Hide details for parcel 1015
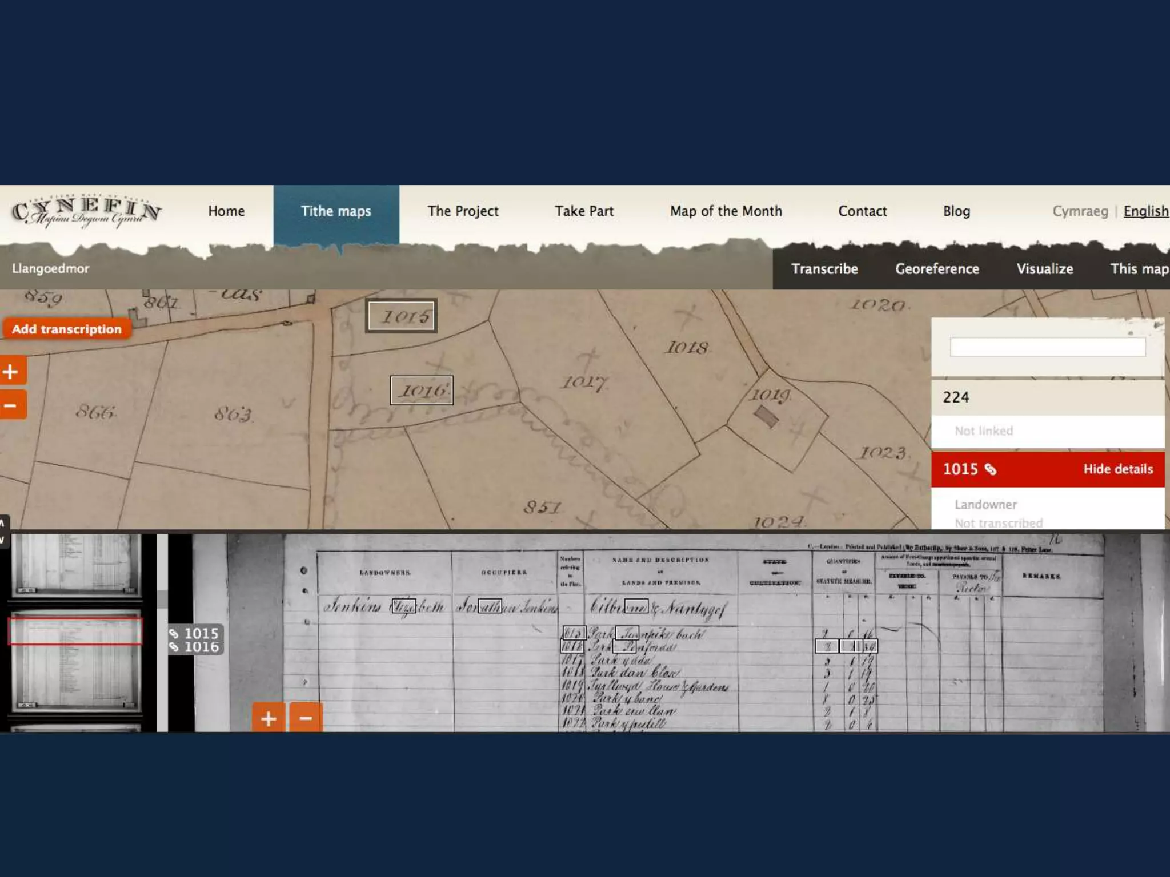Screen dimensions: 1170x877 coord(1117,469)
